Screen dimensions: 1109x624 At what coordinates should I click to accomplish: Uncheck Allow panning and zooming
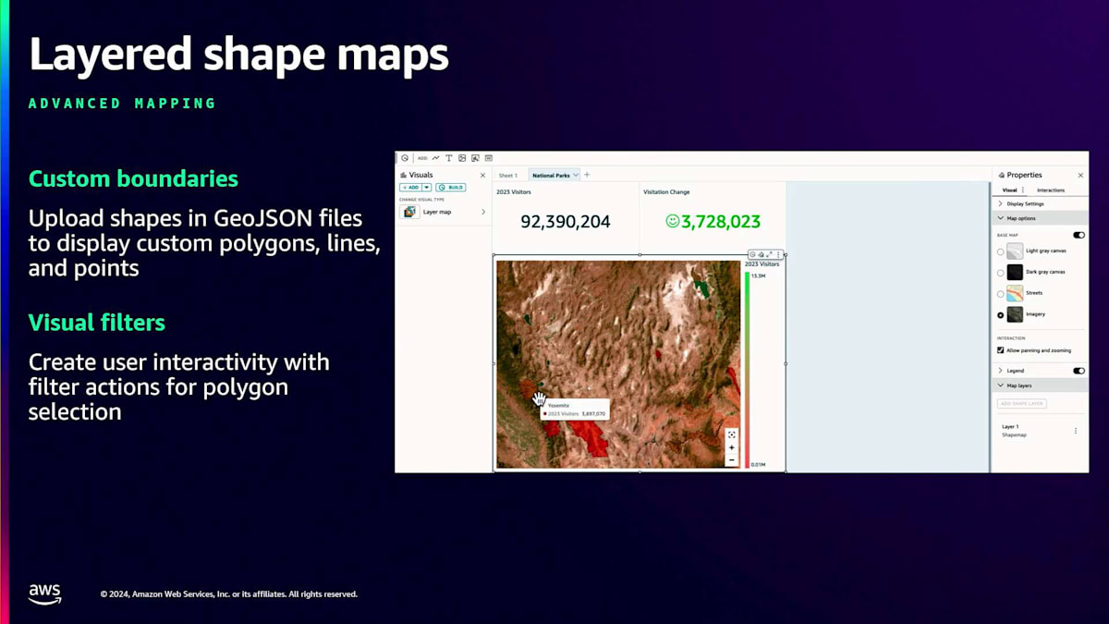(x=1000, y=350)
